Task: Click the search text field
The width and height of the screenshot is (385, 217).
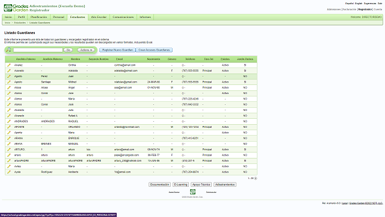Action: [38, 50]
